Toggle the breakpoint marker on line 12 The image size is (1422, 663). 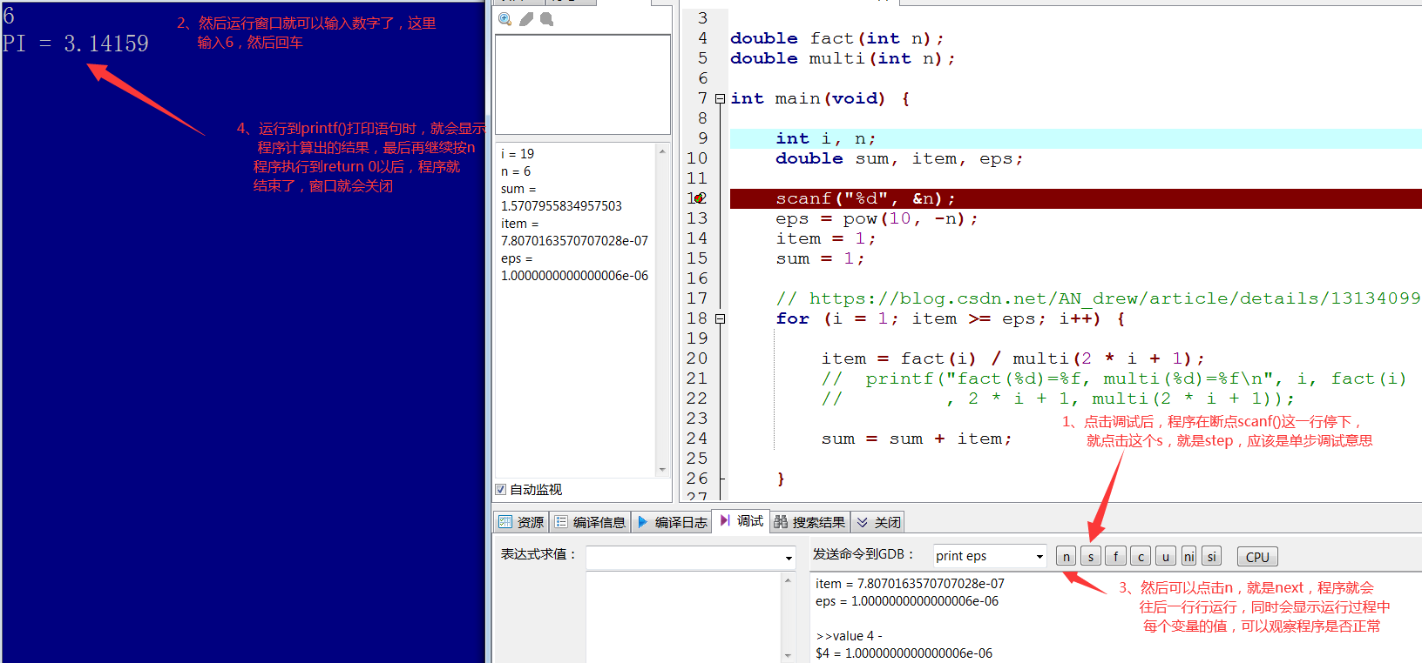(x=700, y=198)
